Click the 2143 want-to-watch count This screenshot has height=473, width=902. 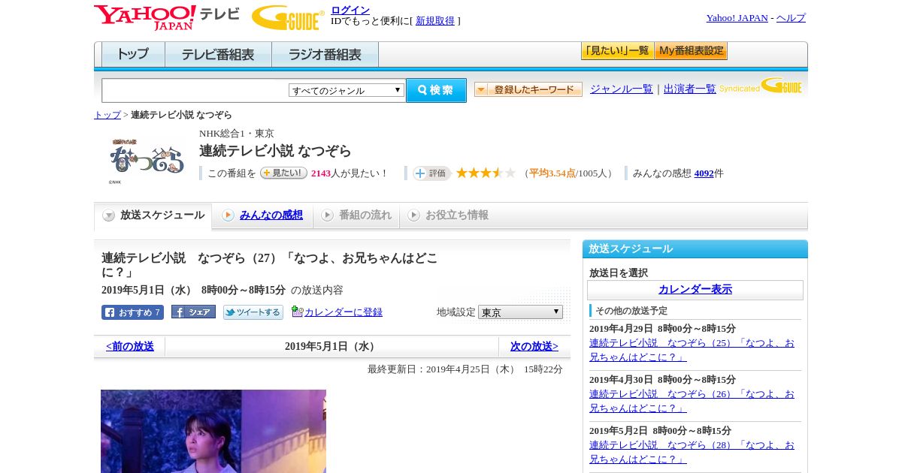point(321,173)
